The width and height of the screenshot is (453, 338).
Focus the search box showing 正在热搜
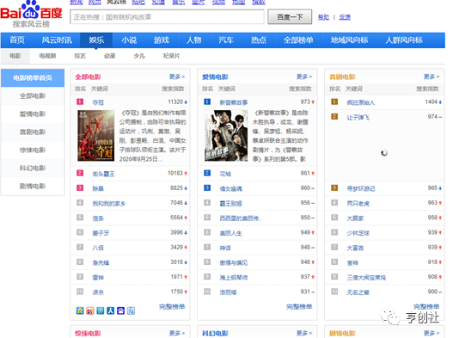[167, 17]
